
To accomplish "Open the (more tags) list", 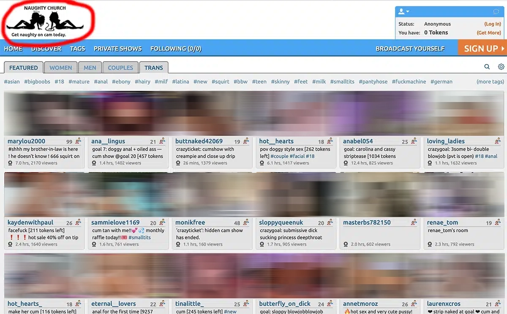I will (x=490, y=81).
